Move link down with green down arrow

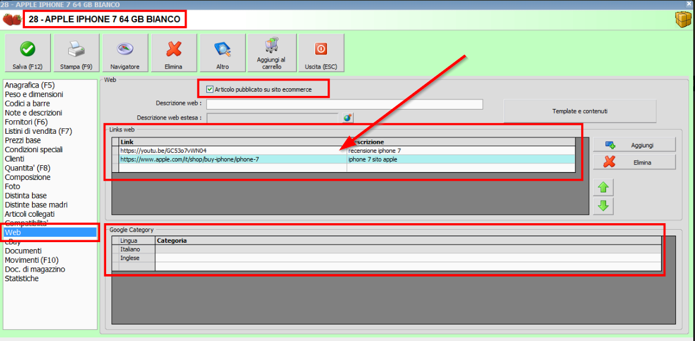click(603, 207)
